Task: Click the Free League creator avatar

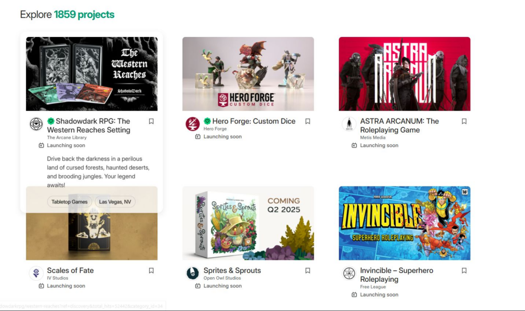Action: click(x=349, y=273)
